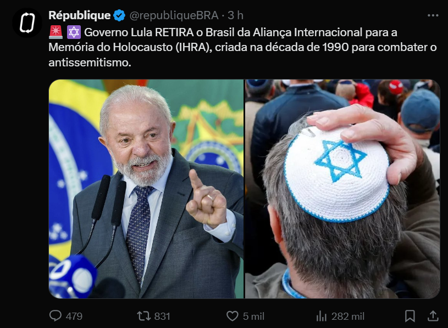Bookmark the post with the bookmark icon

(x=410, y=316)
